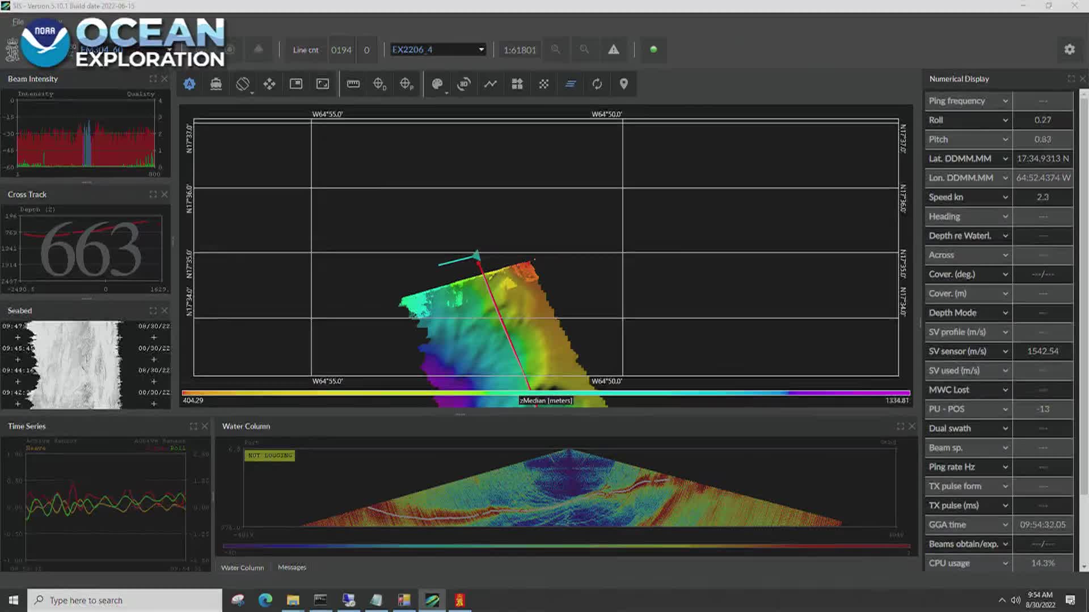Toggle auto-follow ship mode icon
Image resolution: width=1089 pixels, height=612 pixels.
point(189,84)
